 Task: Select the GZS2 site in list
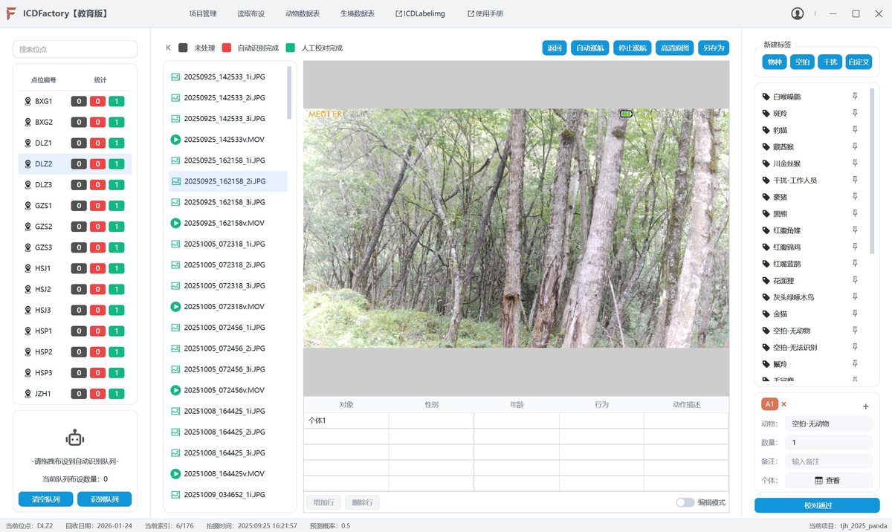click(x=44, y=227)
